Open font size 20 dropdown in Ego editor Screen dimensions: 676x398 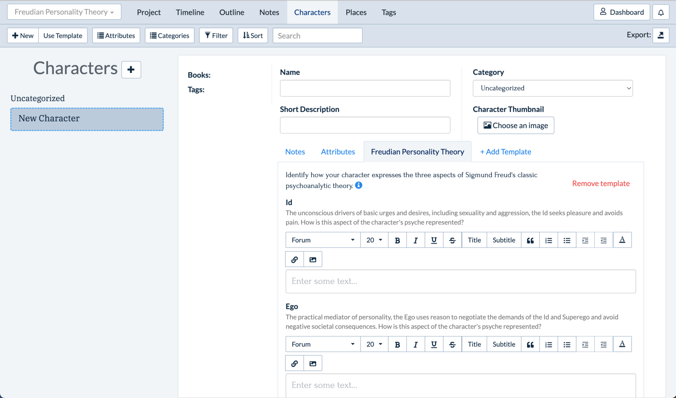374,344
